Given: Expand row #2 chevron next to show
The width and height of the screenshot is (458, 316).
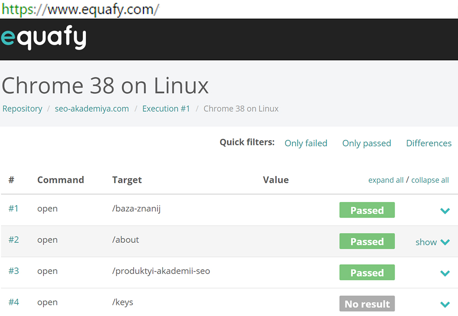Looking at the screenshot, I should tap(445, 242).
